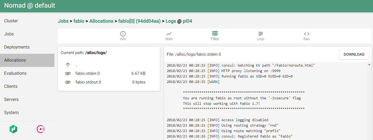Click the 0 bytes file size
The width and height of the screenshot is (373, 140).
click(139, 82)
